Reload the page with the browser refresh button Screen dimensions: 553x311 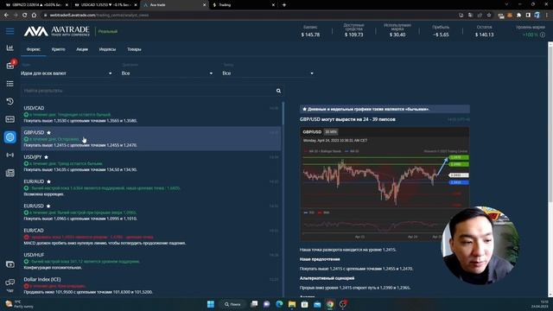tap(25, 16)
